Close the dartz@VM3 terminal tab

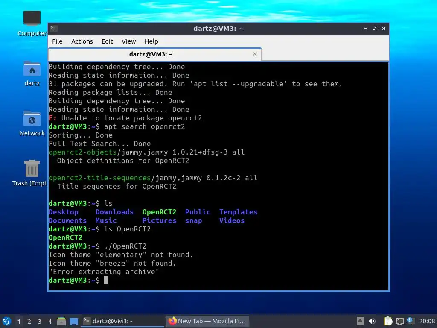click(x=255, y=54)
